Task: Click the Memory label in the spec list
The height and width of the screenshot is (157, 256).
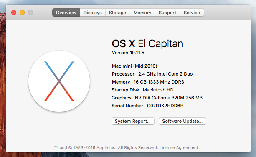Action: 121,82
